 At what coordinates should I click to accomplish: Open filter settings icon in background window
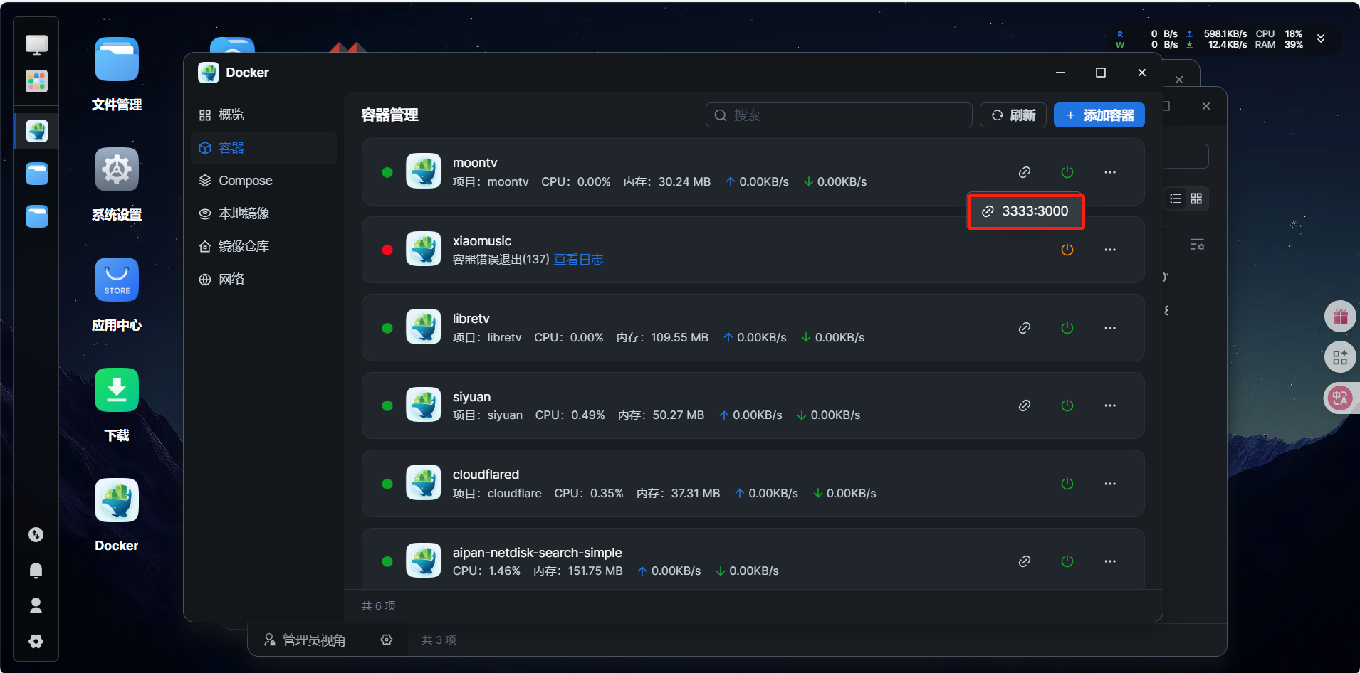coord(1197,245)
